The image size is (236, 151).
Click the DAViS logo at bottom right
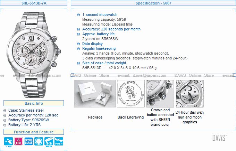[x=219, y=138]
